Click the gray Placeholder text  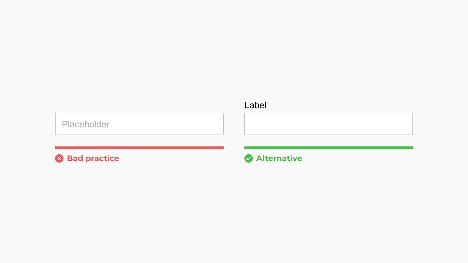pos(86,124)
